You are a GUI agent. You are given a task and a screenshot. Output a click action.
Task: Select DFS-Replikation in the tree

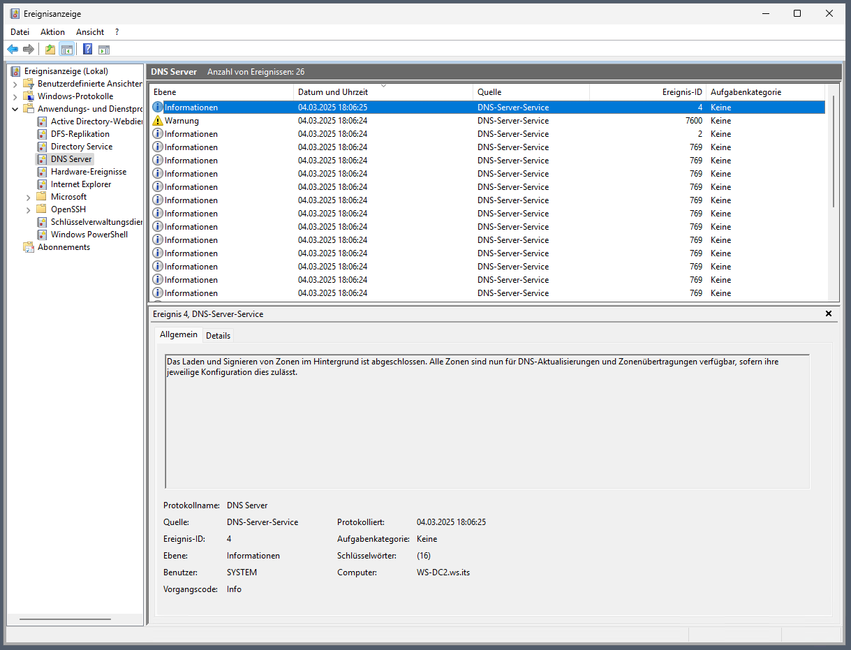click(80, 134)
